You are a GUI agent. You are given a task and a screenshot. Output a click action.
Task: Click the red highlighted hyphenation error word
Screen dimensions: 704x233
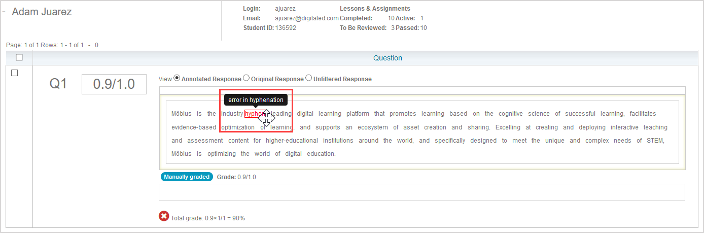click(x=253, y=114)
